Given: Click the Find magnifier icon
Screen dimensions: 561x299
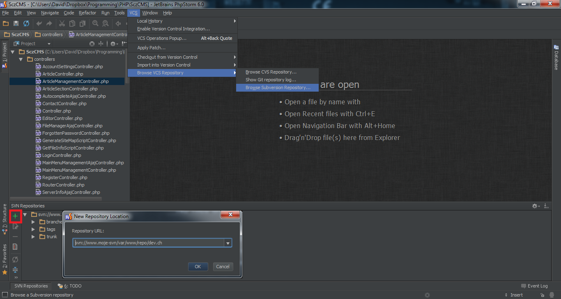Looking at the screenshot, I should point(95,23).
